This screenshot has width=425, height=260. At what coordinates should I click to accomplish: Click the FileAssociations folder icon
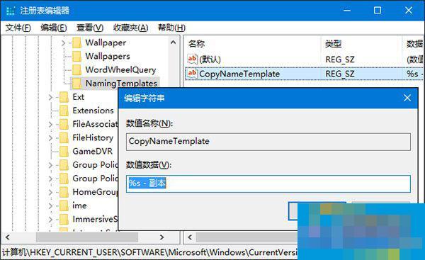[x=64, y=124]
